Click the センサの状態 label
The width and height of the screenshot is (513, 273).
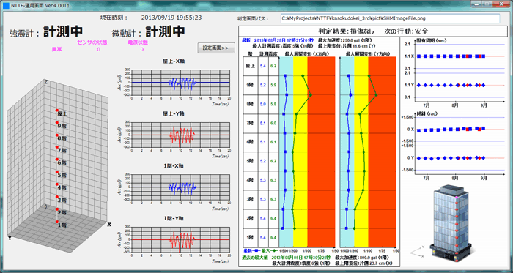point(92,42)
